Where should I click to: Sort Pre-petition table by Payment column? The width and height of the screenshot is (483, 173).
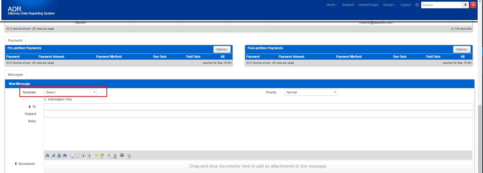(13, 57)
